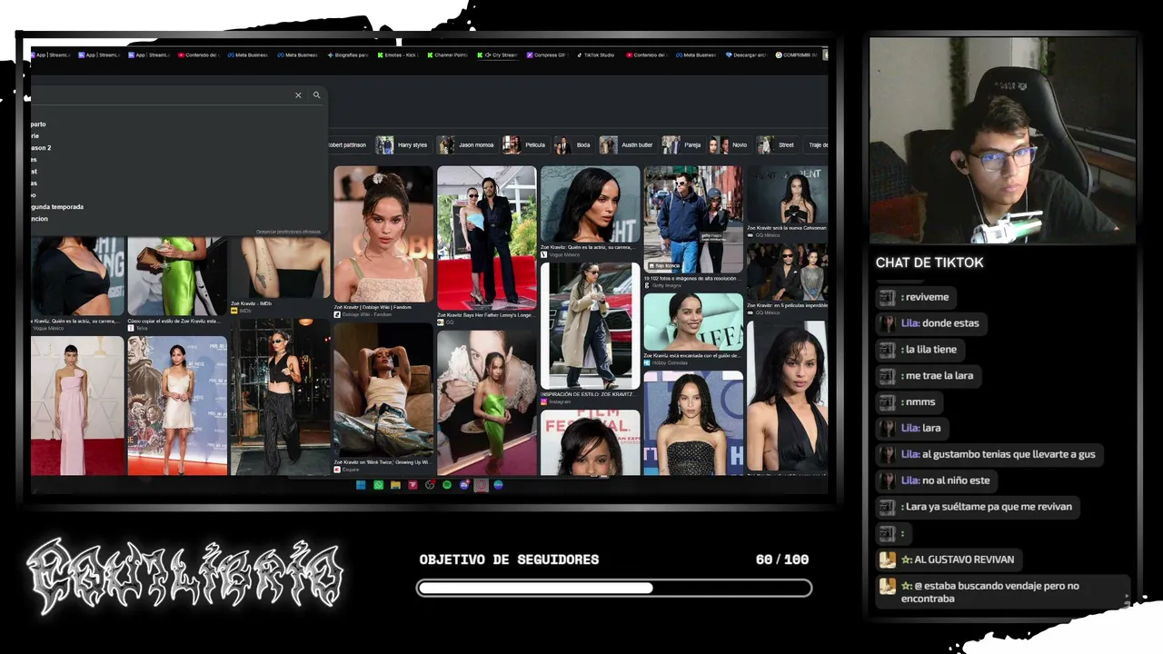Click the message 'al gustambo tenias que llevarte a gus'
Viewport: 1163px width, 654px height.
[x=990, y=454]
